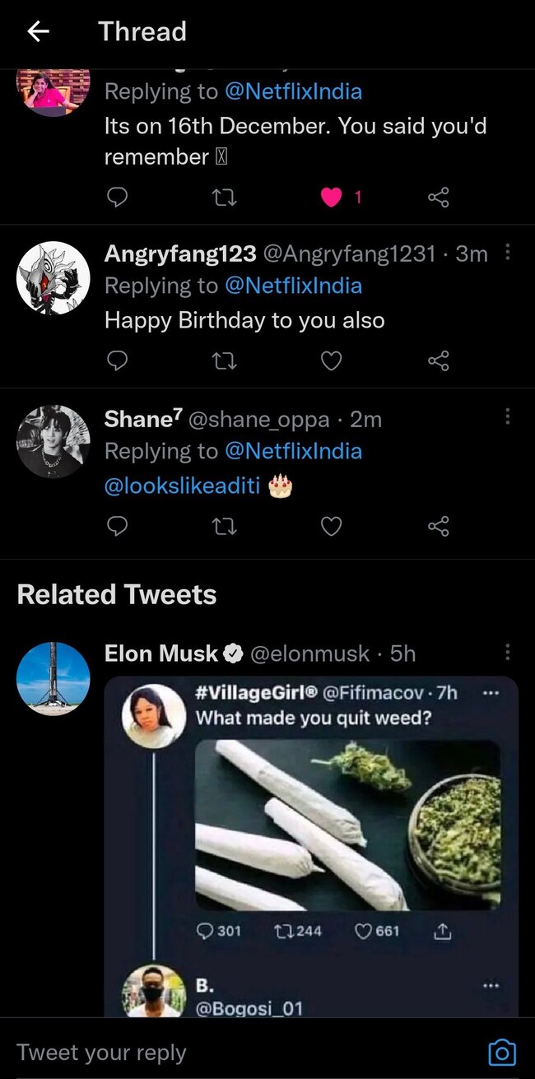The width and height of the screenshot is (535, 1079).
Task: Open more options for Angryfang123's tweet
Action: (x=507, y=253)
